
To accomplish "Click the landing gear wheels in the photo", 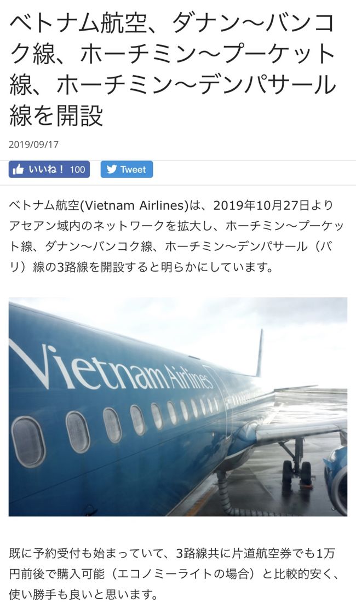I will tap(296, 472).
